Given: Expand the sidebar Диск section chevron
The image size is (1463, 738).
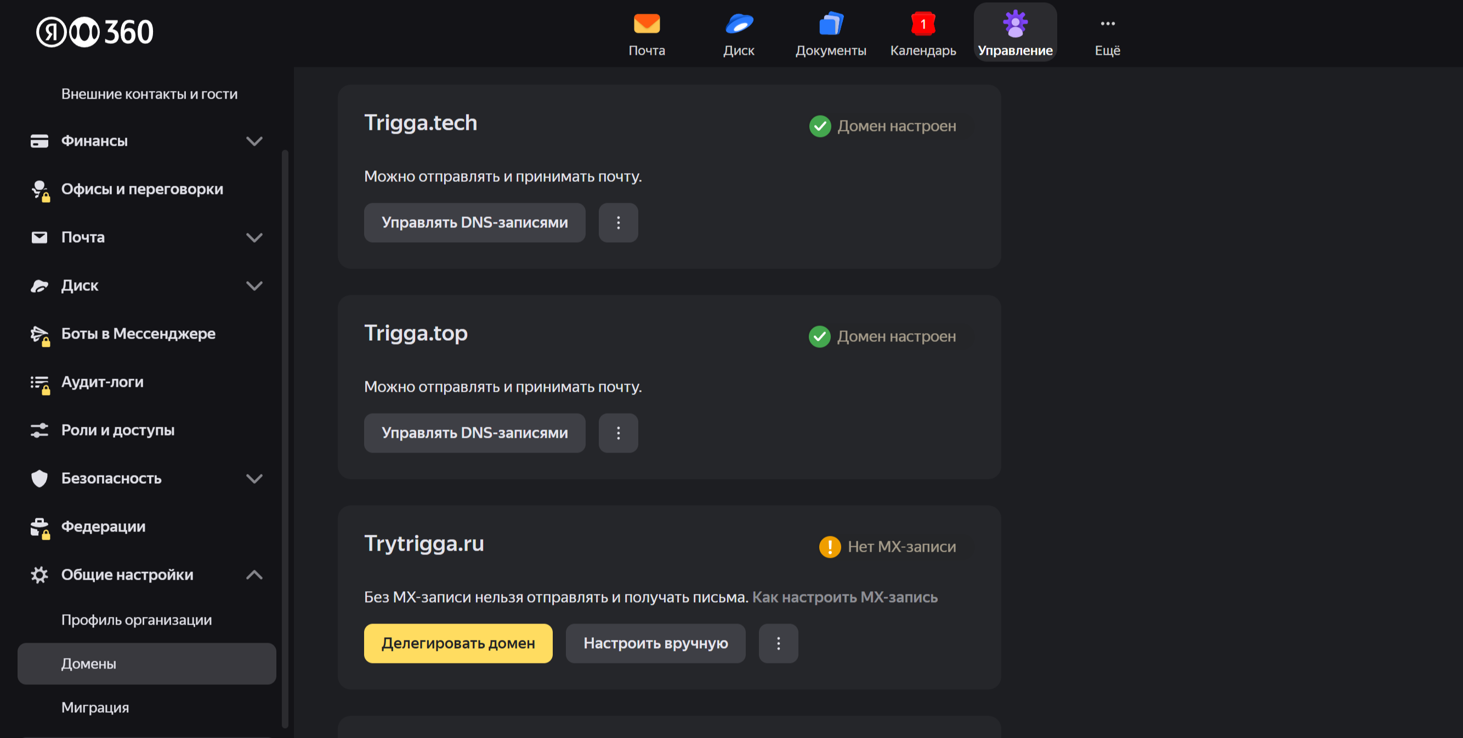Looking at the screenshot, I should (x=254, y=285).
